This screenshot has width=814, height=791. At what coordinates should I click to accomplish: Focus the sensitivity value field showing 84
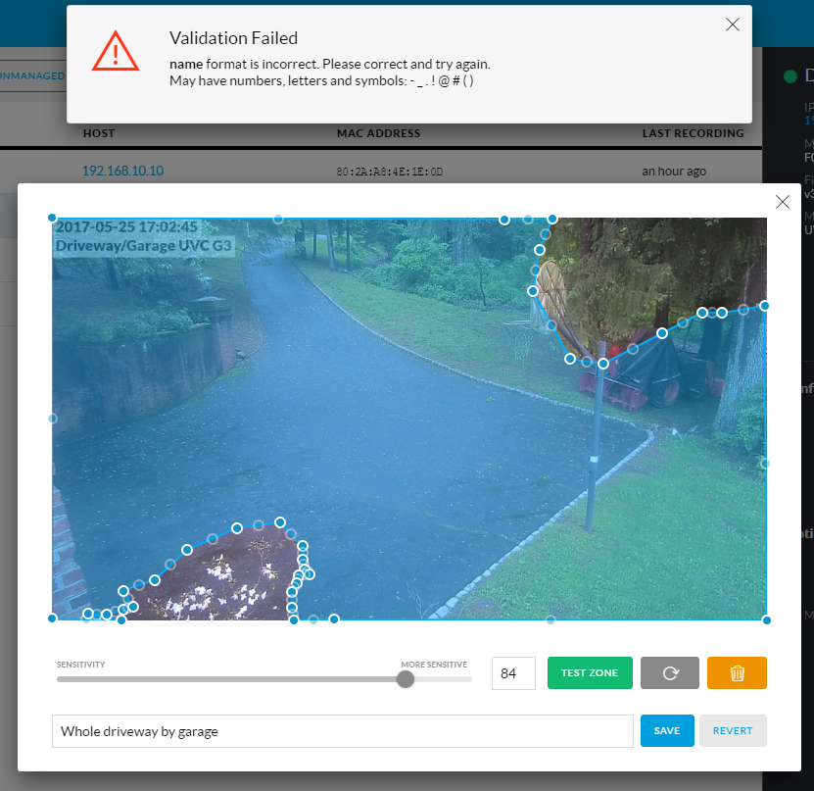tap(513, 673)
